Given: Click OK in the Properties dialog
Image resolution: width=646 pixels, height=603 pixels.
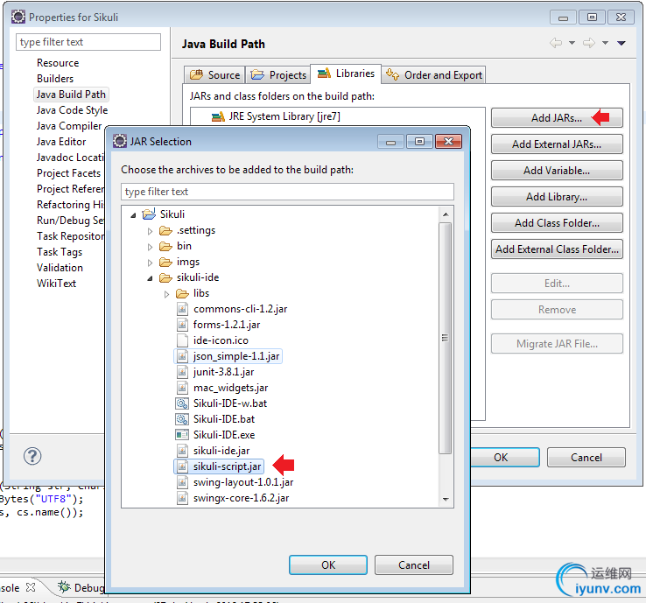Looking at the screenshot, I should [504, 457].
